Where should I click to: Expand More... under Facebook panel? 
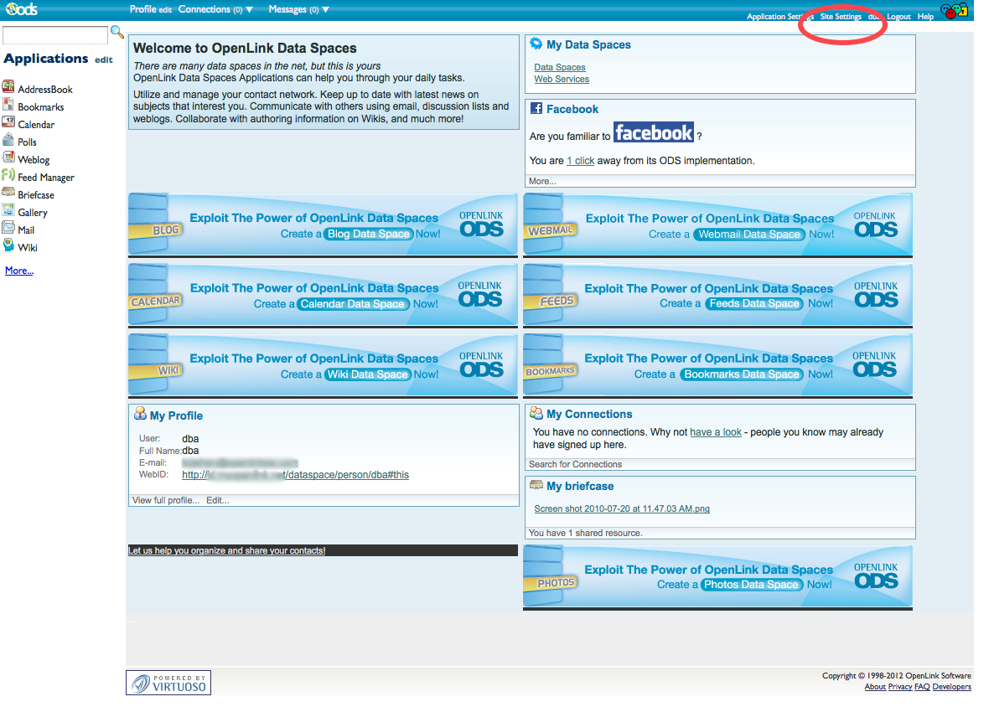tap(542, 181)
